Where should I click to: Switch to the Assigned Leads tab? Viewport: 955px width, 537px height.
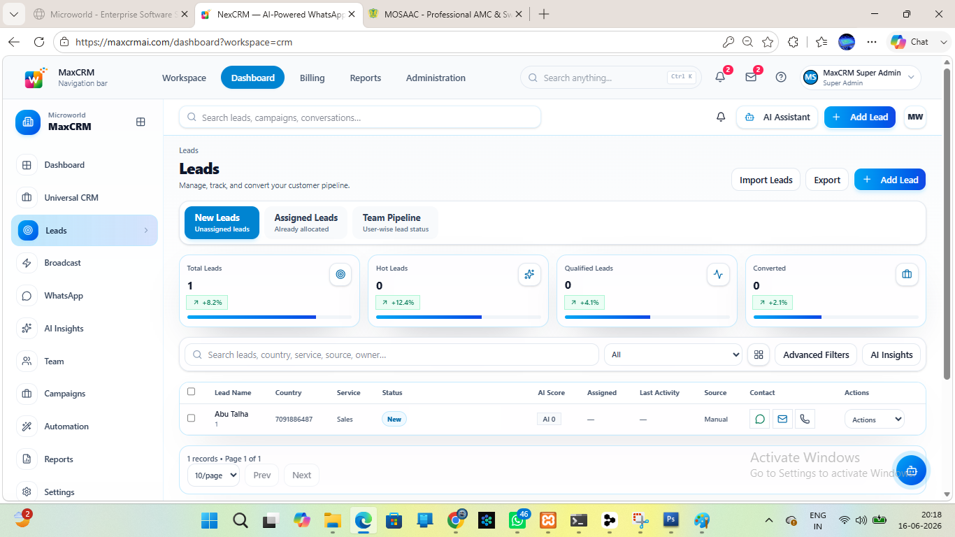(306, 222)
